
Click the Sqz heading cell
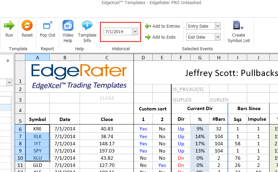238,119
